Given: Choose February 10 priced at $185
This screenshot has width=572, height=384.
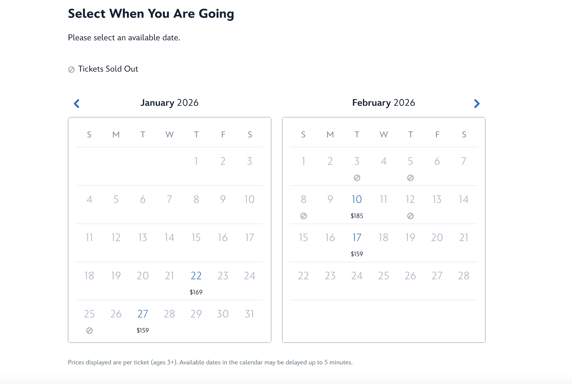Looking at the screenshot, I should 357,200.
